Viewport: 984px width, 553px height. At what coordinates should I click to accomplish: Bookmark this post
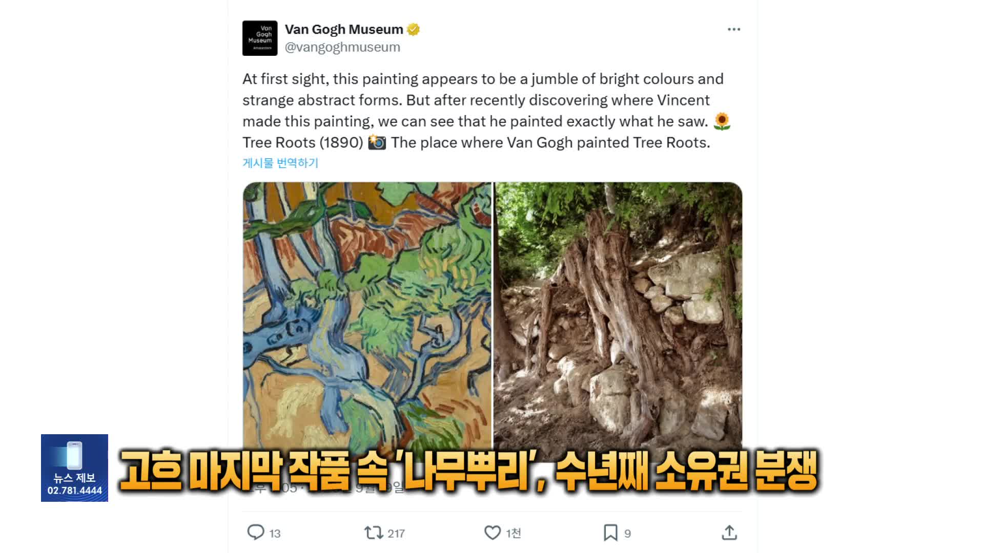pyautogui.click(x=610, y=533)
